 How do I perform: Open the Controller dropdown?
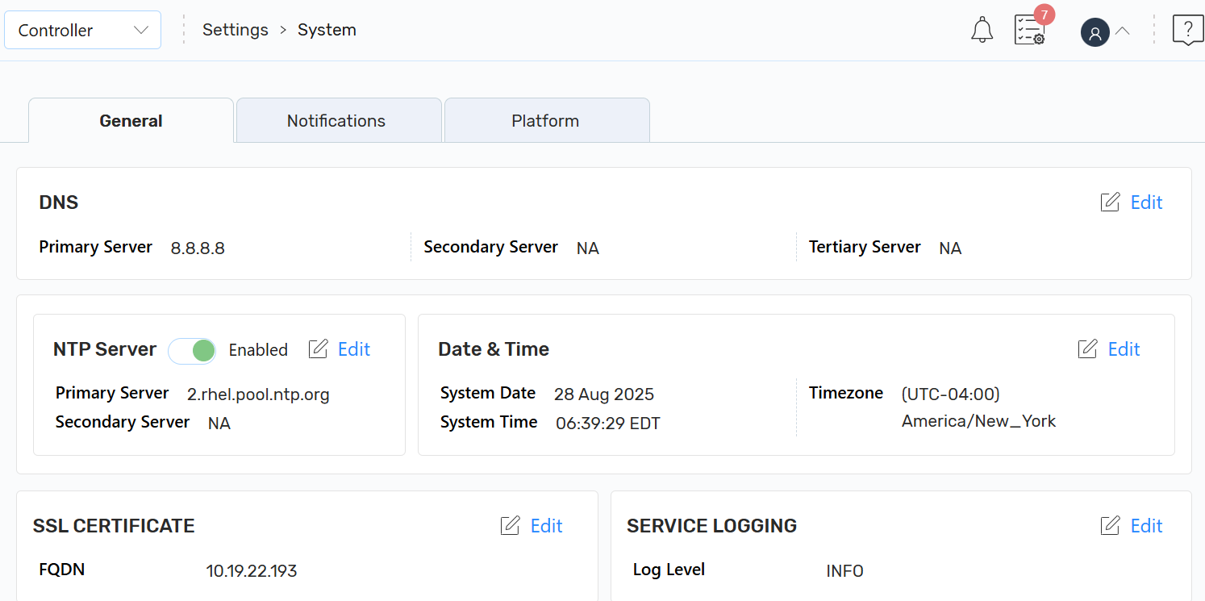pyautogui.click(x=82, y=31)
